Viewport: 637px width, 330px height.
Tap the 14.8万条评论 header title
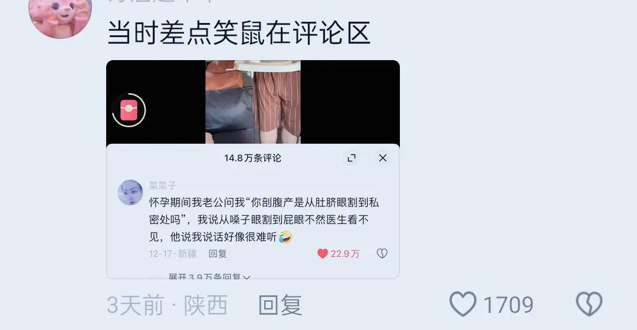click(x=252, y=158)
